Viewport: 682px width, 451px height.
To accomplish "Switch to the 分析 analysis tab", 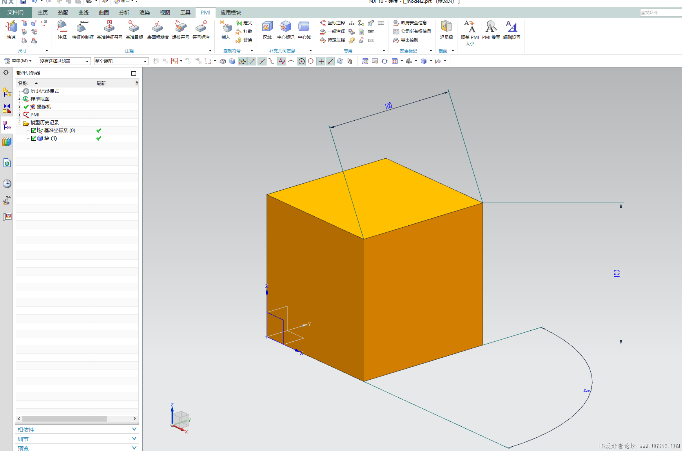I will [x=124, y=13].
